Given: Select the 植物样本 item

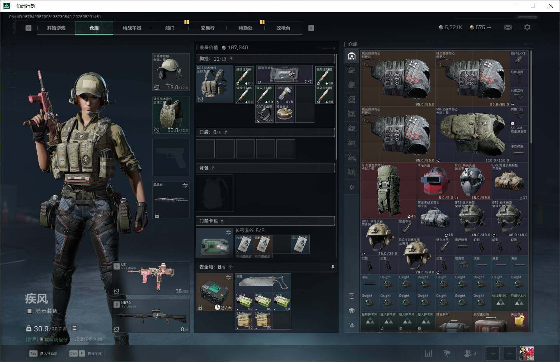Looking at the screenshot, I should 285,113.
